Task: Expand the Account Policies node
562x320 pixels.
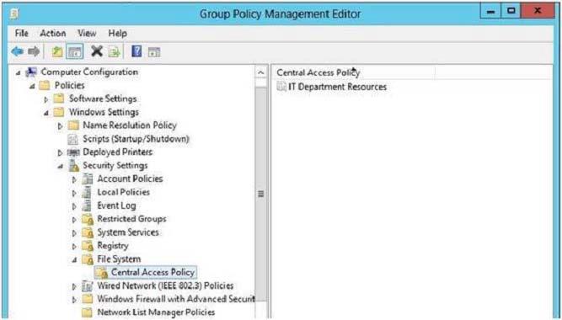Action: (74, 179)
